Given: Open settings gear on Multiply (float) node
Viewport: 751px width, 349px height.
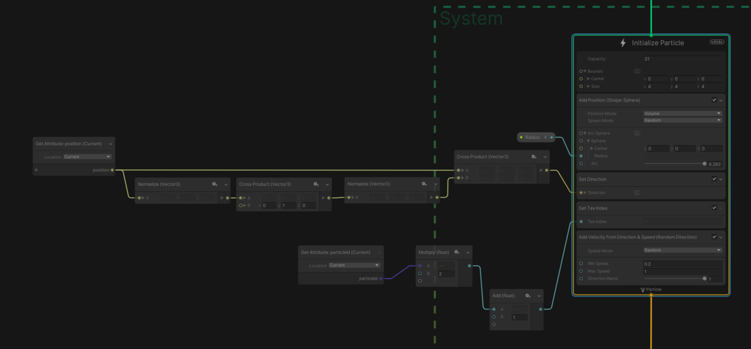Looking at the screenshot, I should point(457,252).
